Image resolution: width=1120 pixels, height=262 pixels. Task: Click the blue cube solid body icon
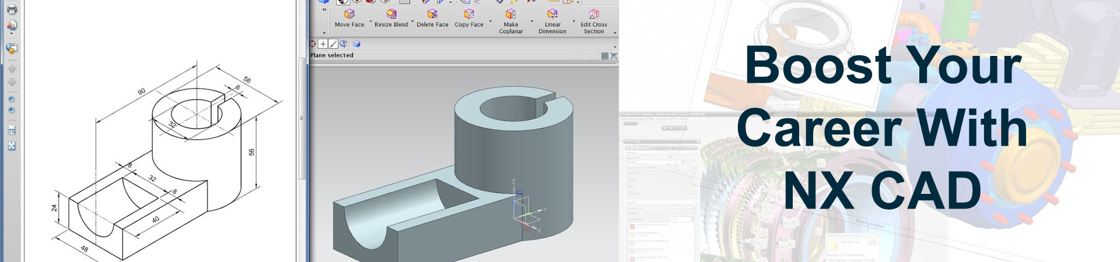click(x=356, y=44)
